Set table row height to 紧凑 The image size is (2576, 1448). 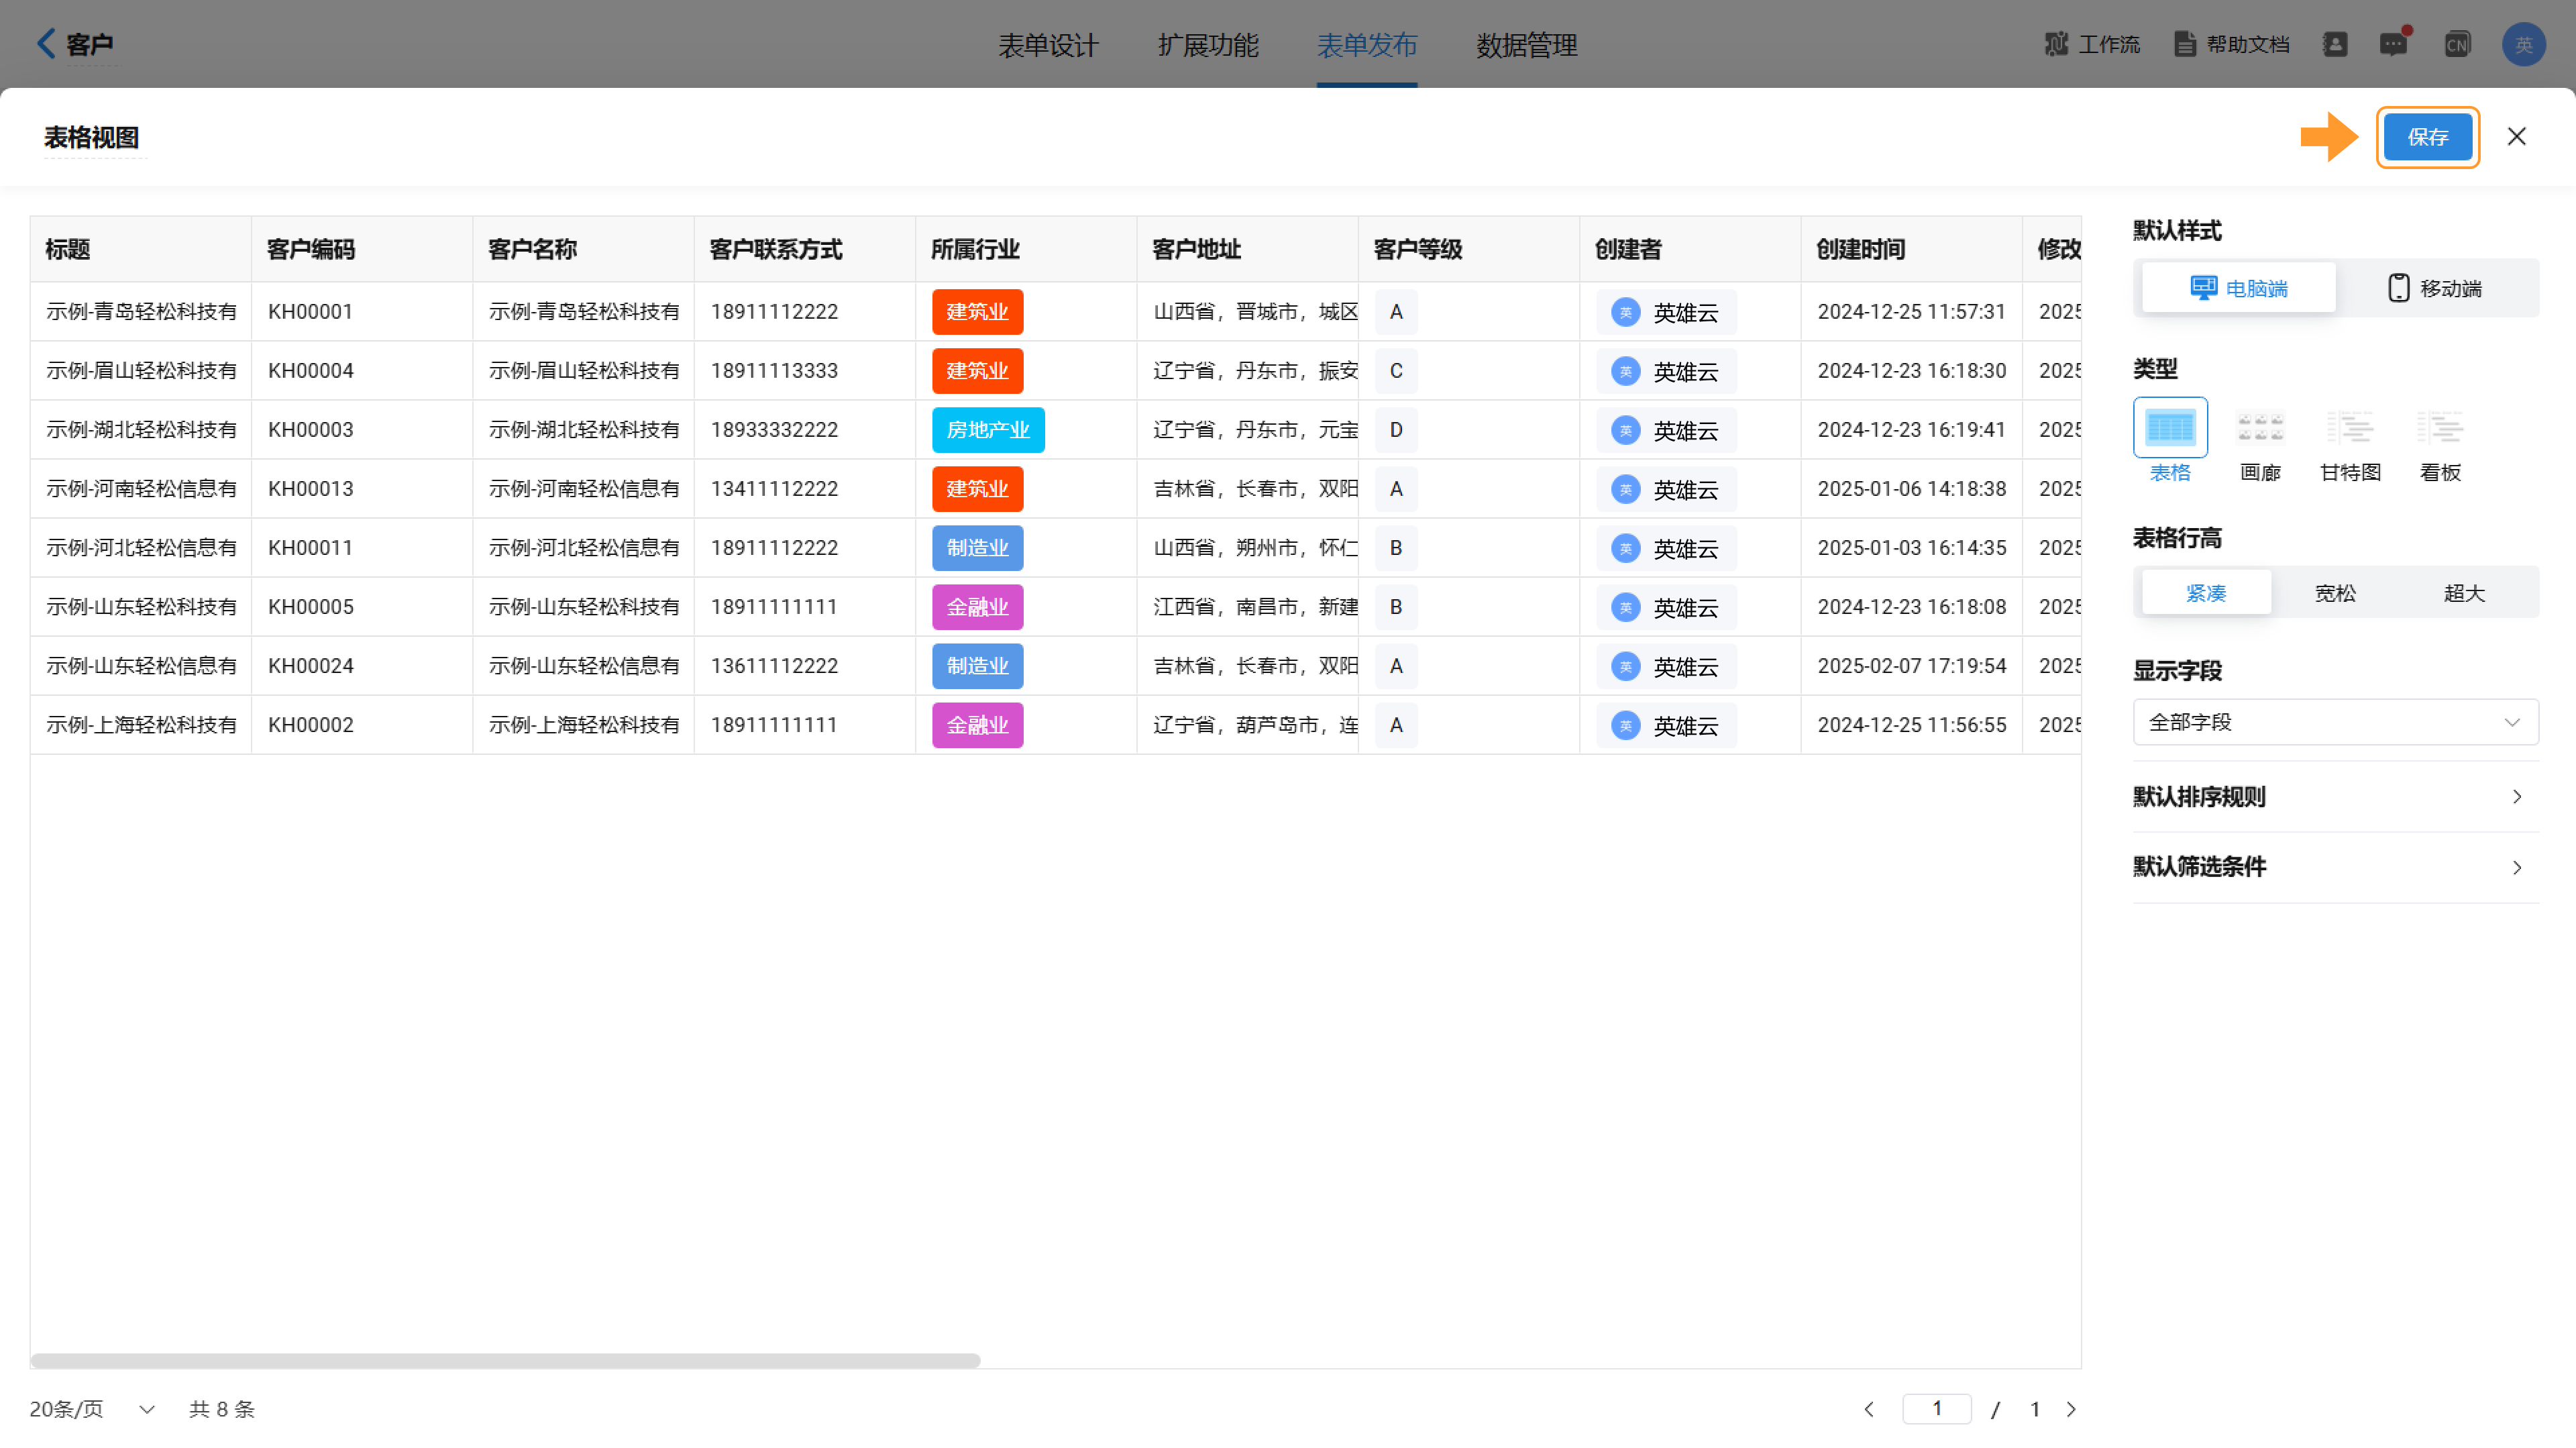(2206, 593)
